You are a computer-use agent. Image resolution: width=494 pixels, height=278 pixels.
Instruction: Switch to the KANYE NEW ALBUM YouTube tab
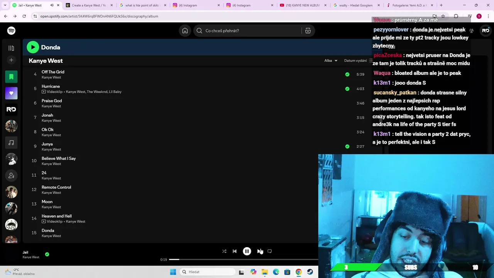click(303, 5)
